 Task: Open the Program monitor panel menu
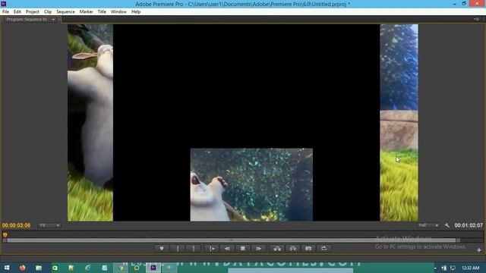coord(477,19)
